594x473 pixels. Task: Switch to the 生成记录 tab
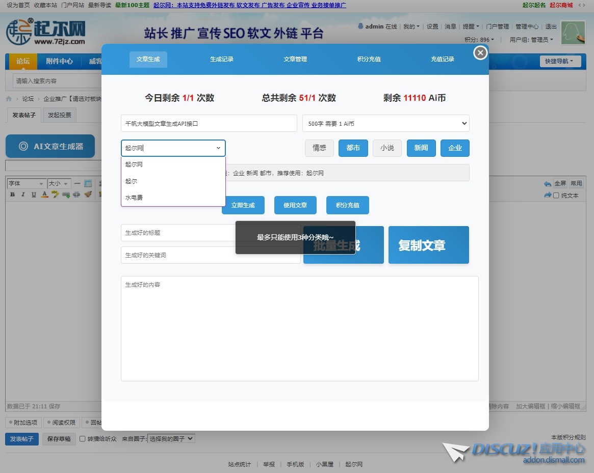222,60
